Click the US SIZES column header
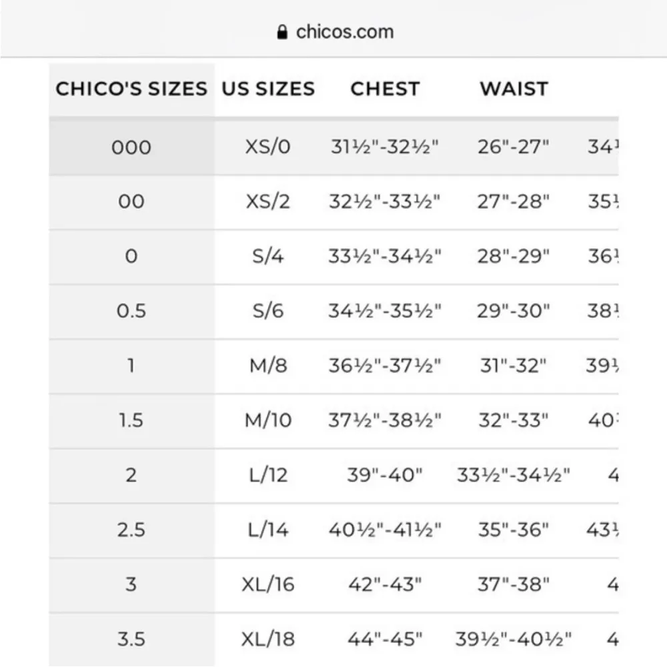Viewport: 667px width, 667px height. coord(267,89)
